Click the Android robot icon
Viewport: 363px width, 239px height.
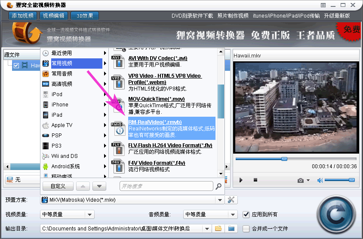tap(46, 166)
